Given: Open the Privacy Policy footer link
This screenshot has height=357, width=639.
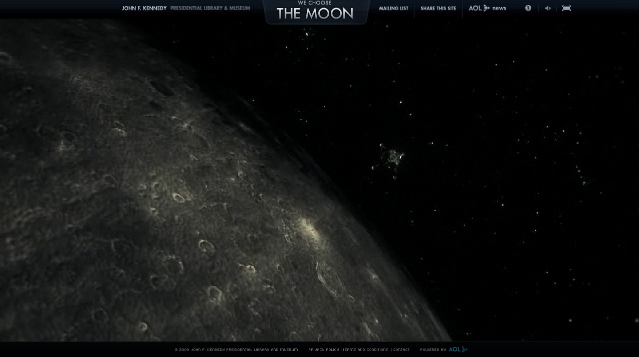Looking at the screenshot, I should point(323,349).
